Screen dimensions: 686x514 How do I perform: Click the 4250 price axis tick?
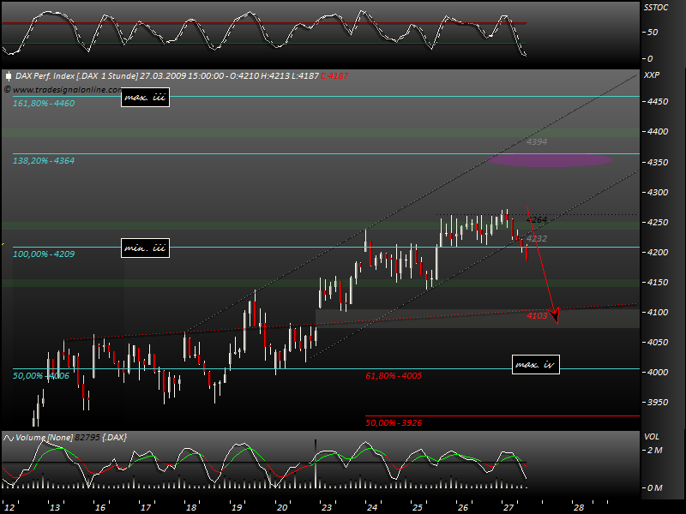[x=658, y=223]
